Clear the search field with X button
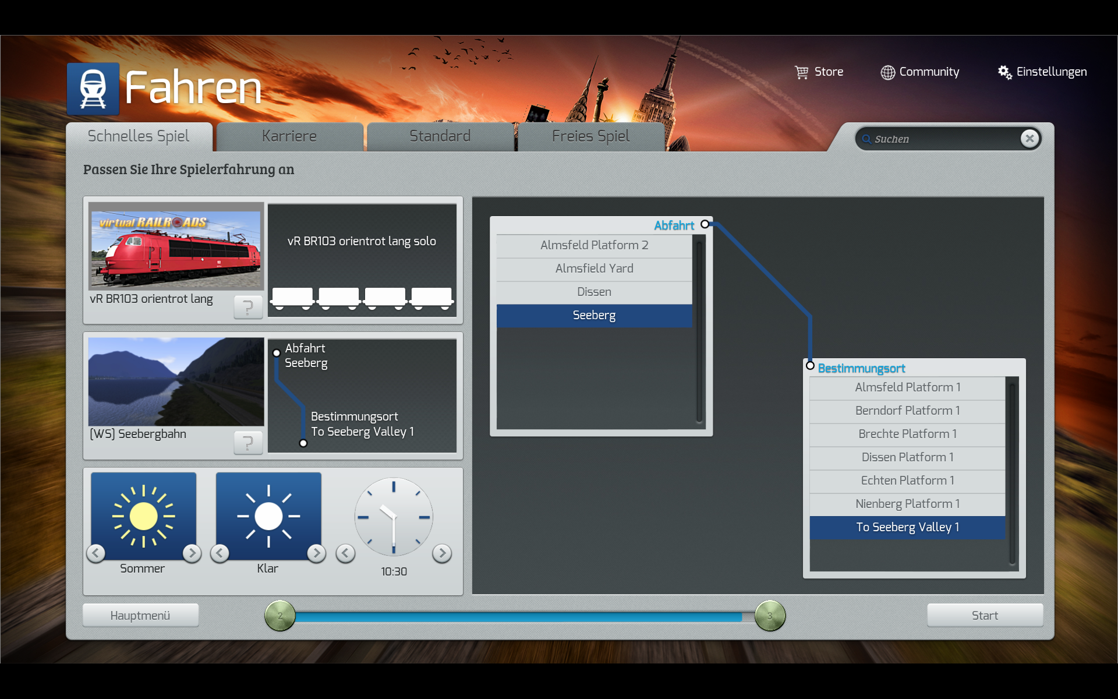The width and height of the screenshot is (1118, 699). click(1029, 139)
